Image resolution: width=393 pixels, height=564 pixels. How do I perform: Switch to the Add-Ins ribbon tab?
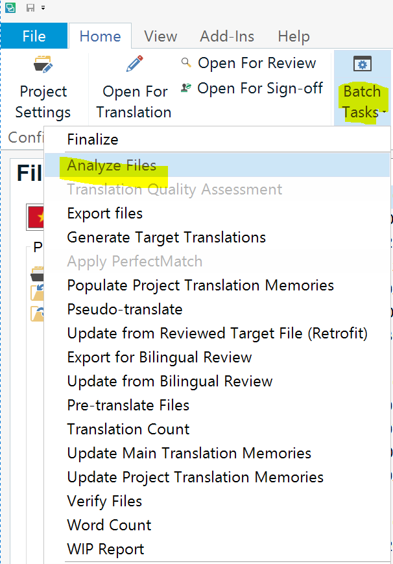click(227, 36)
